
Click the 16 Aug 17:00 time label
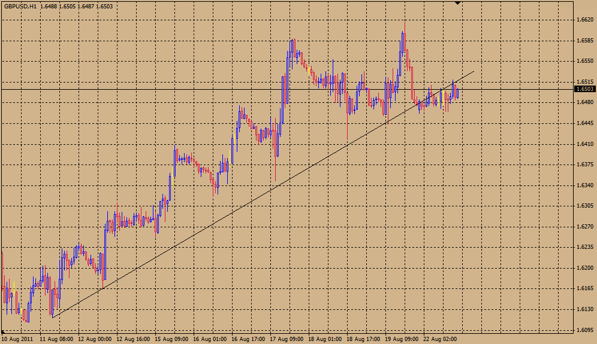click(248, 339)
